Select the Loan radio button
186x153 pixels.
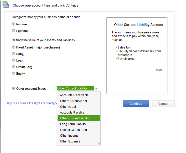(x=14, y=60)
